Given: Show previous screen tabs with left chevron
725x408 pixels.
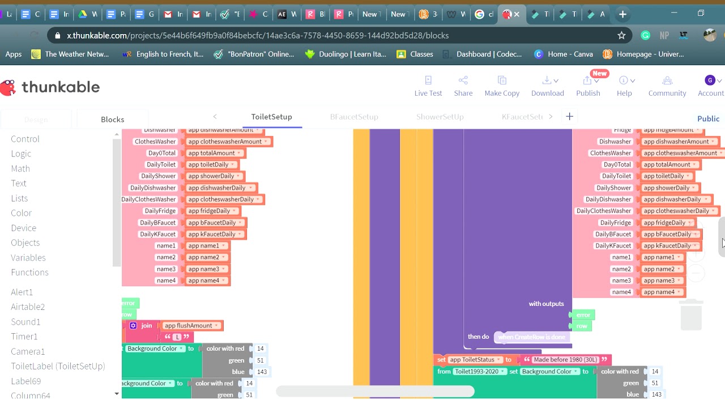Looking at the screenshot, I should pyautogui.click(x=215, y=117).
